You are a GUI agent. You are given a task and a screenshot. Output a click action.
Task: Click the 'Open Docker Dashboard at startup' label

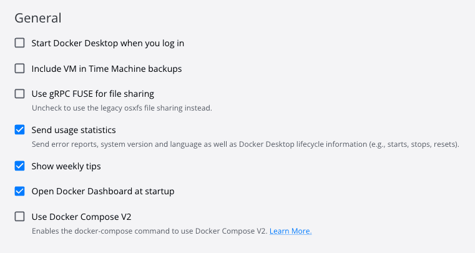[x=103, y=191]
